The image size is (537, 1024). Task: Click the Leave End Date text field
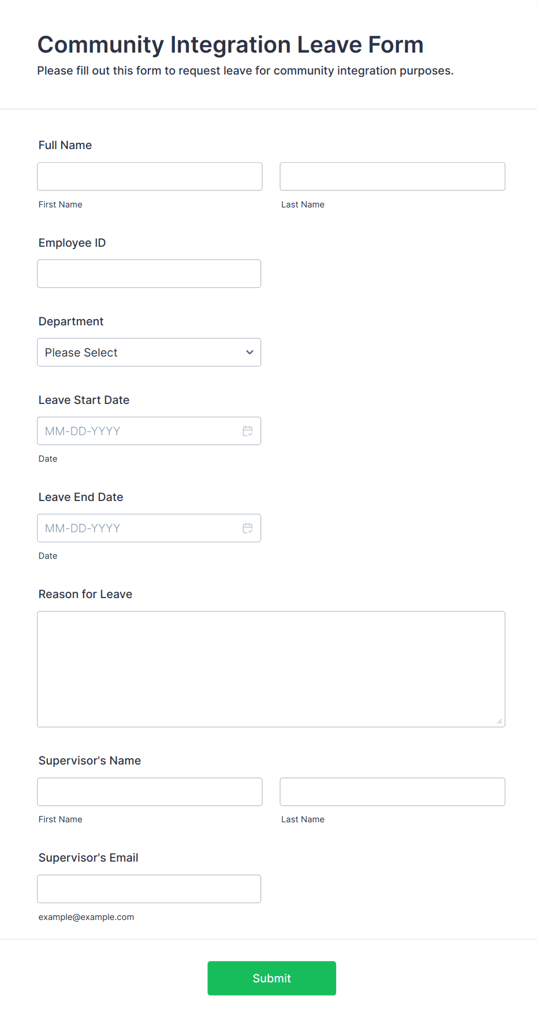(149, 528)
